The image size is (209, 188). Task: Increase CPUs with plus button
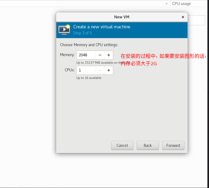(109, 70)
